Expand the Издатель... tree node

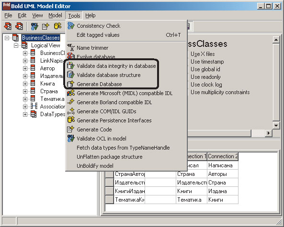(25, 76)
